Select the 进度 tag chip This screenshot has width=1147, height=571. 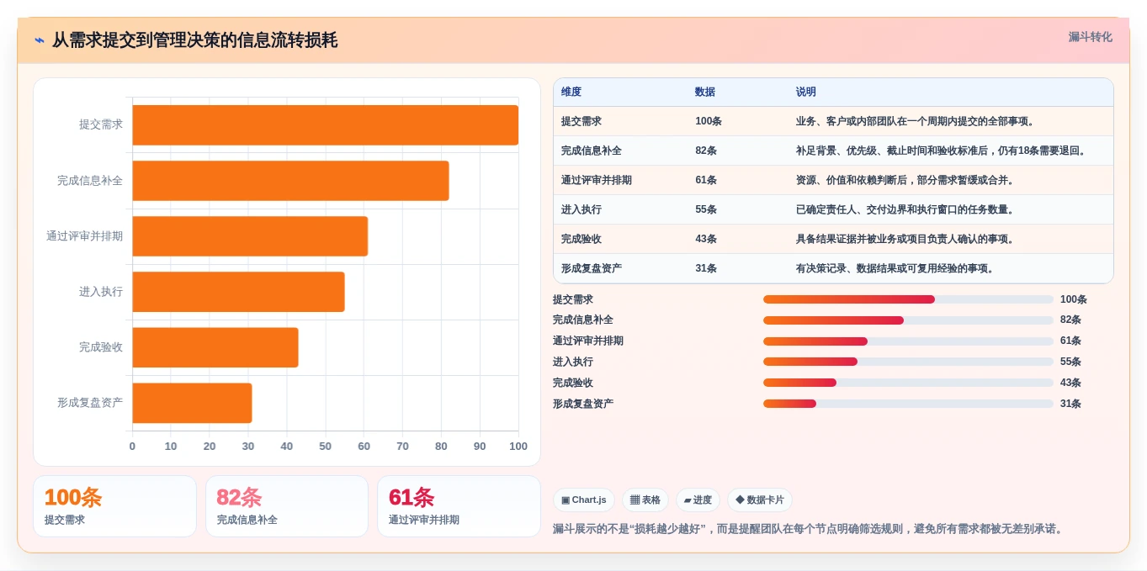pyautogui.click(x=698, y=500)
